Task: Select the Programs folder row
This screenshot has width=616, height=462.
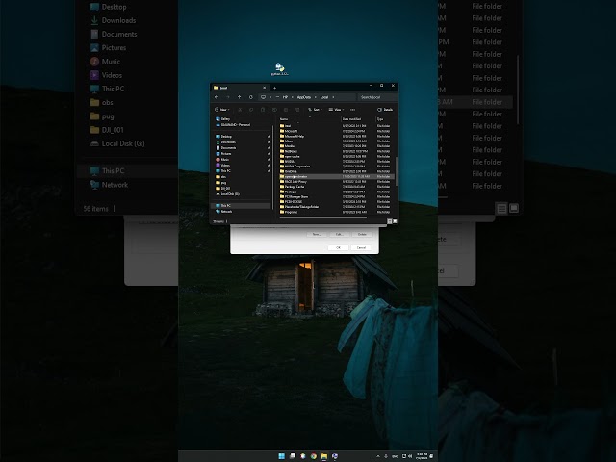Action: (336, 212)
